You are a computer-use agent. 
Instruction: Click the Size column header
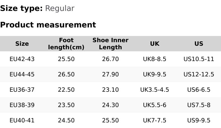pyautogui.click(x=22, y=44)
